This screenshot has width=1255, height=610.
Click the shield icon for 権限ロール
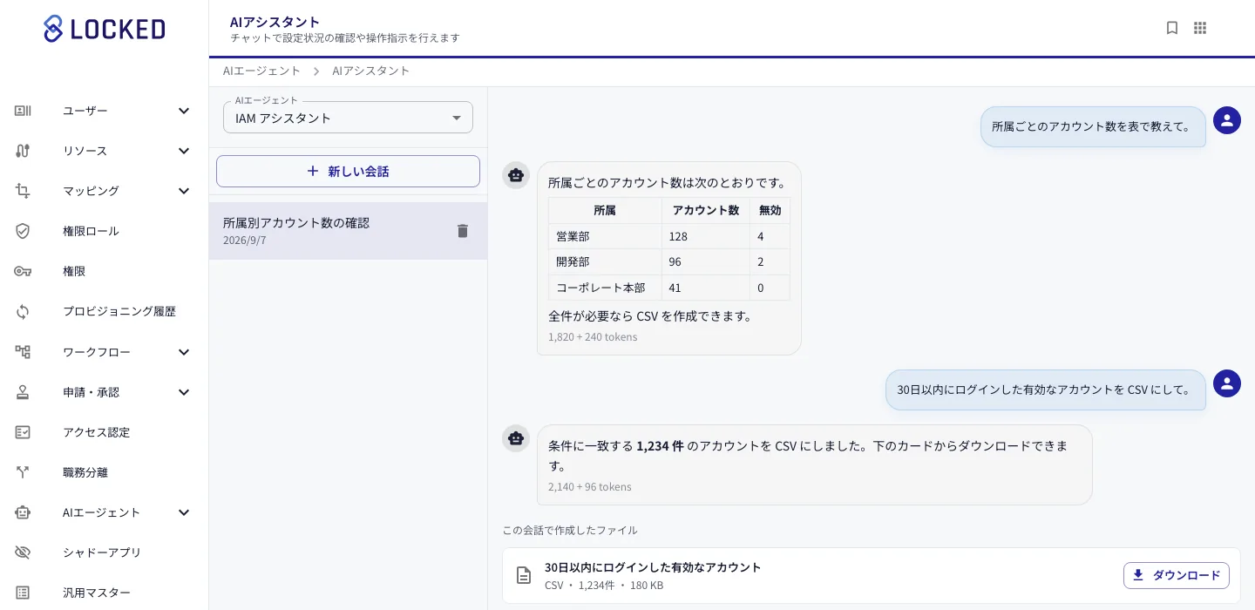click(x=23, y=231)
